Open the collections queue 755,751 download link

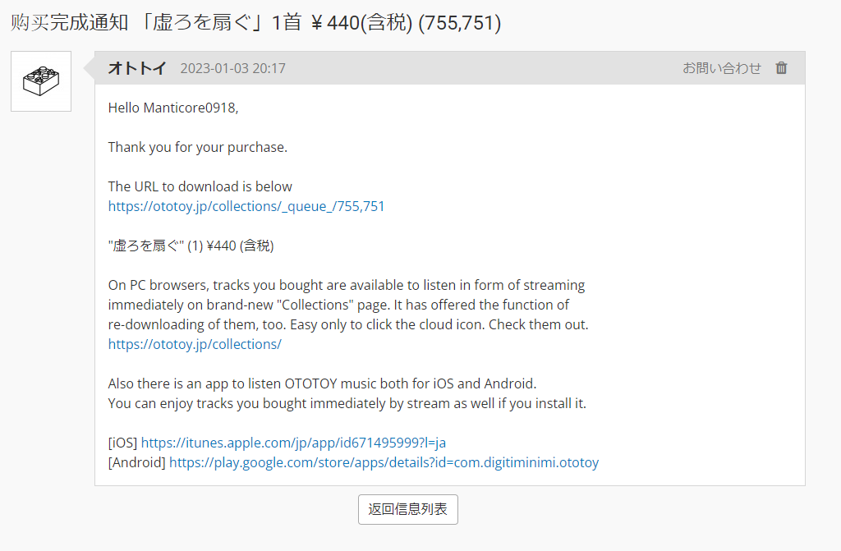pos(246,207)
